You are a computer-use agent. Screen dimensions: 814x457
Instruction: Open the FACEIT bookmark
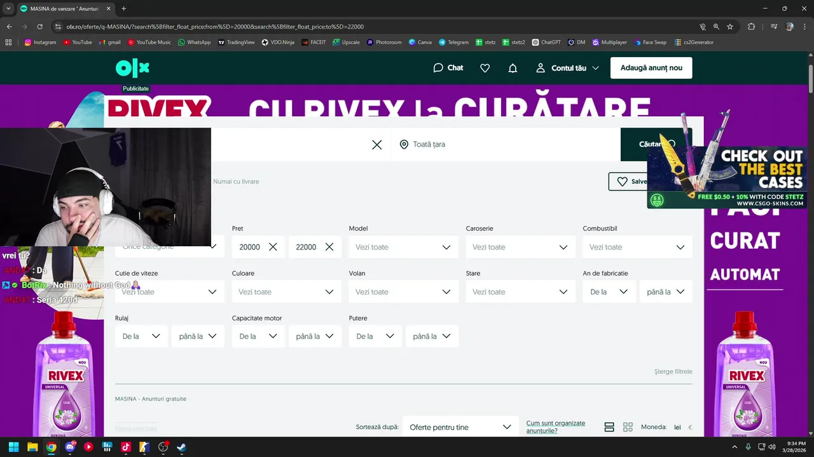(x=314, y=43)
